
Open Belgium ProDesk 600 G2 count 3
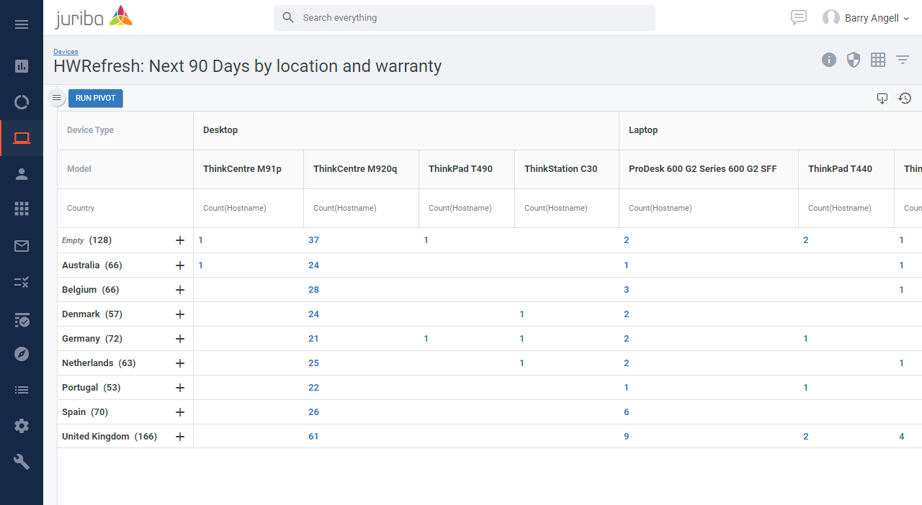(x=627, y=290)
